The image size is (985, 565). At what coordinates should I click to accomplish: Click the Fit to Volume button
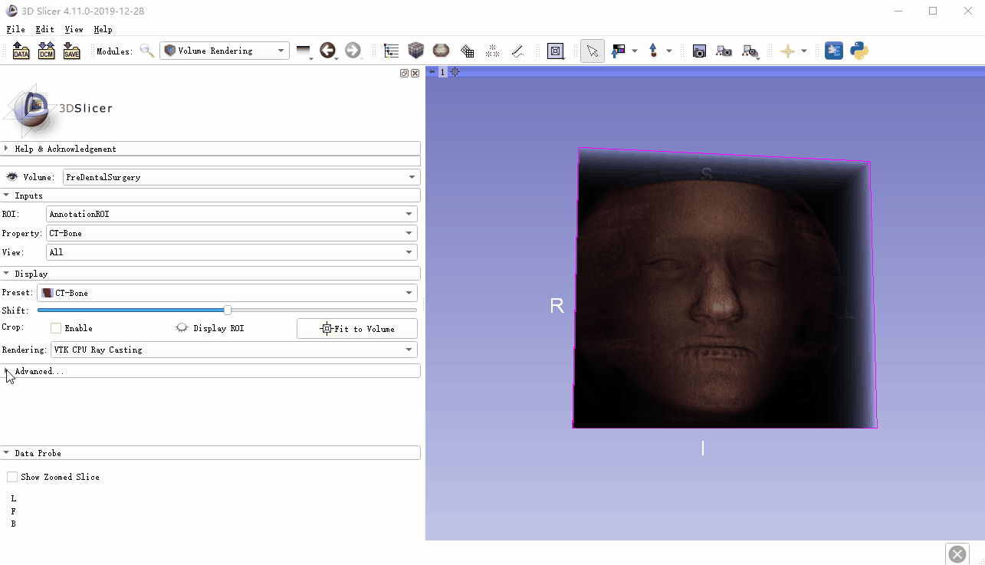pyautogui.click(x=357, y=329)
